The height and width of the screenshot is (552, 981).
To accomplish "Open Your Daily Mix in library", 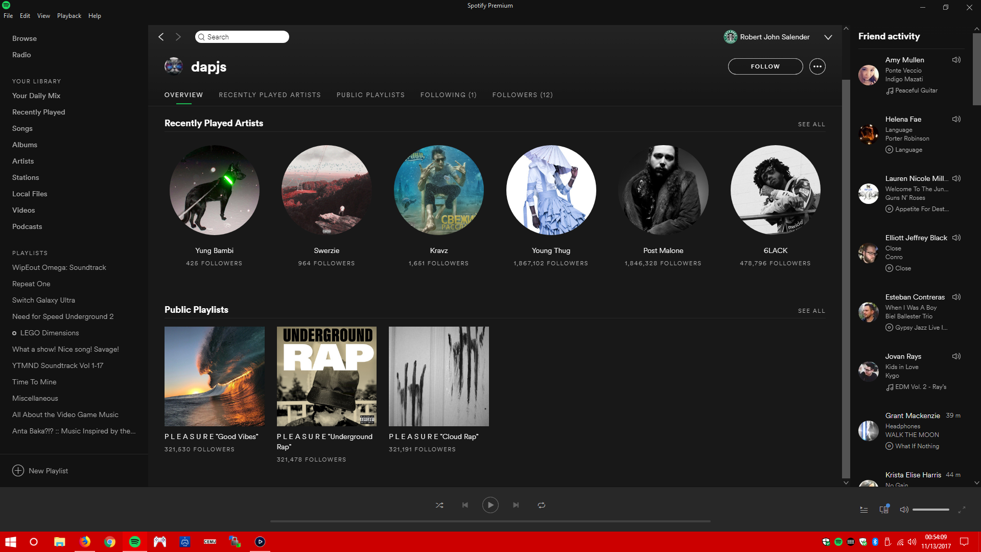I will pos(36,96).
